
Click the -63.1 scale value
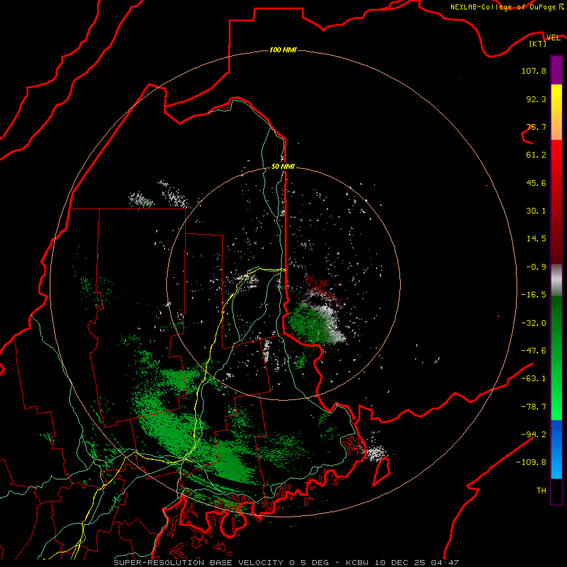[x=534, y=379]
